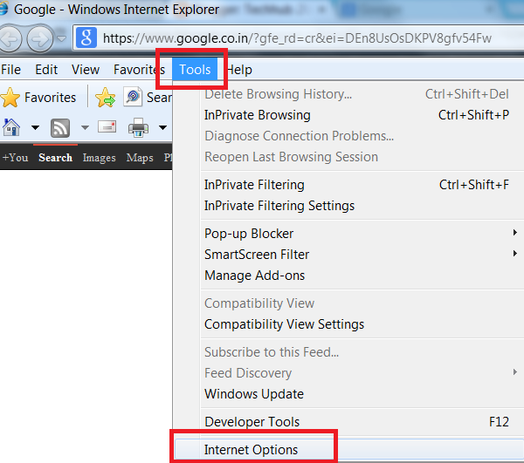Screen dimensions: 524x463
Task: Open the View menu
Action: (x=86, y=70)
